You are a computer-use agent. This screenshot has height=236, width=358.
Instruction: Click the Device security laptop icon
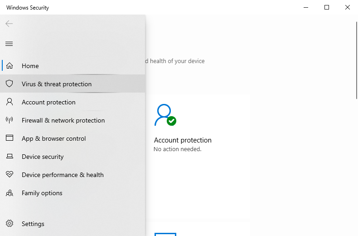pos(10,156)
